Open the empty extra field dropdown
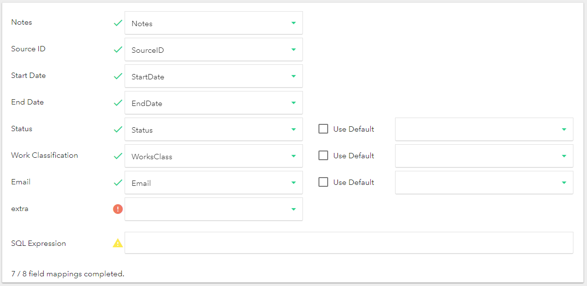The width and height of the screenshot is (587, 286). 214,209
